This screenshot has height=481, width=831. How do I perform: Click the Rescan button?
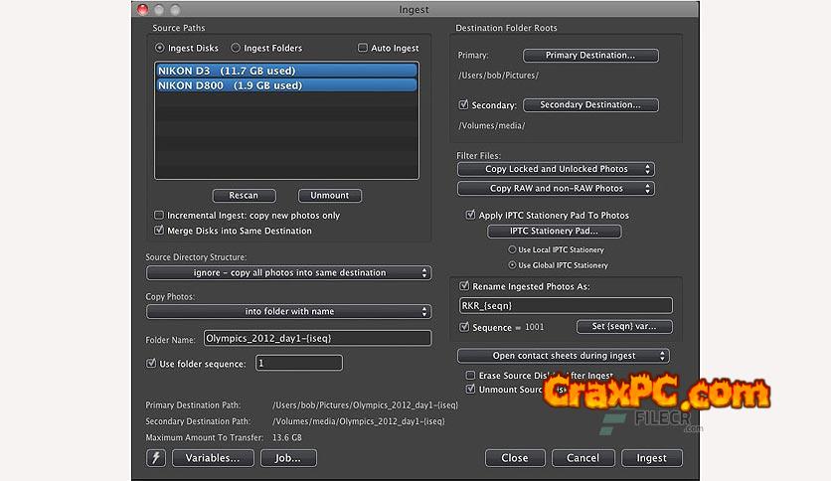(243, 196)
